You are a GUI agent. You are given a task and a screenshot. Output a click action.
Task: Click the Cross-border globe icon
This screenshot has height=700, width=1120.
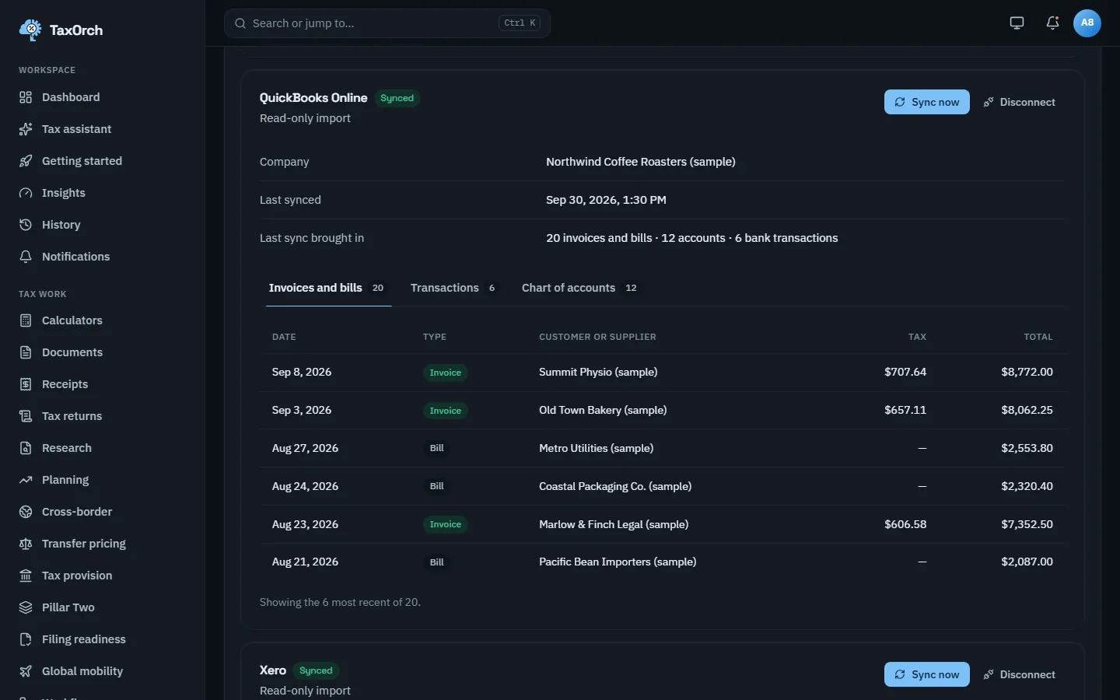26,512
